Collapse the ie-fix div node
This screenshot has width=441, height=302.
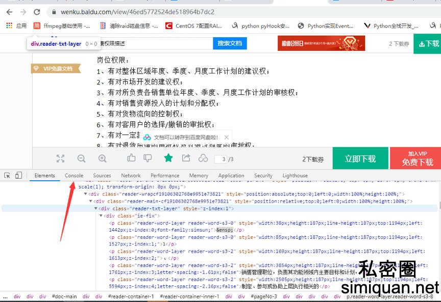click(x=101, y=215)
